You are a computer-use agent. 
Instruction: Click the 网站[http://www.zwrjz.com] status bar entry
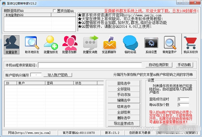point(29,133)
